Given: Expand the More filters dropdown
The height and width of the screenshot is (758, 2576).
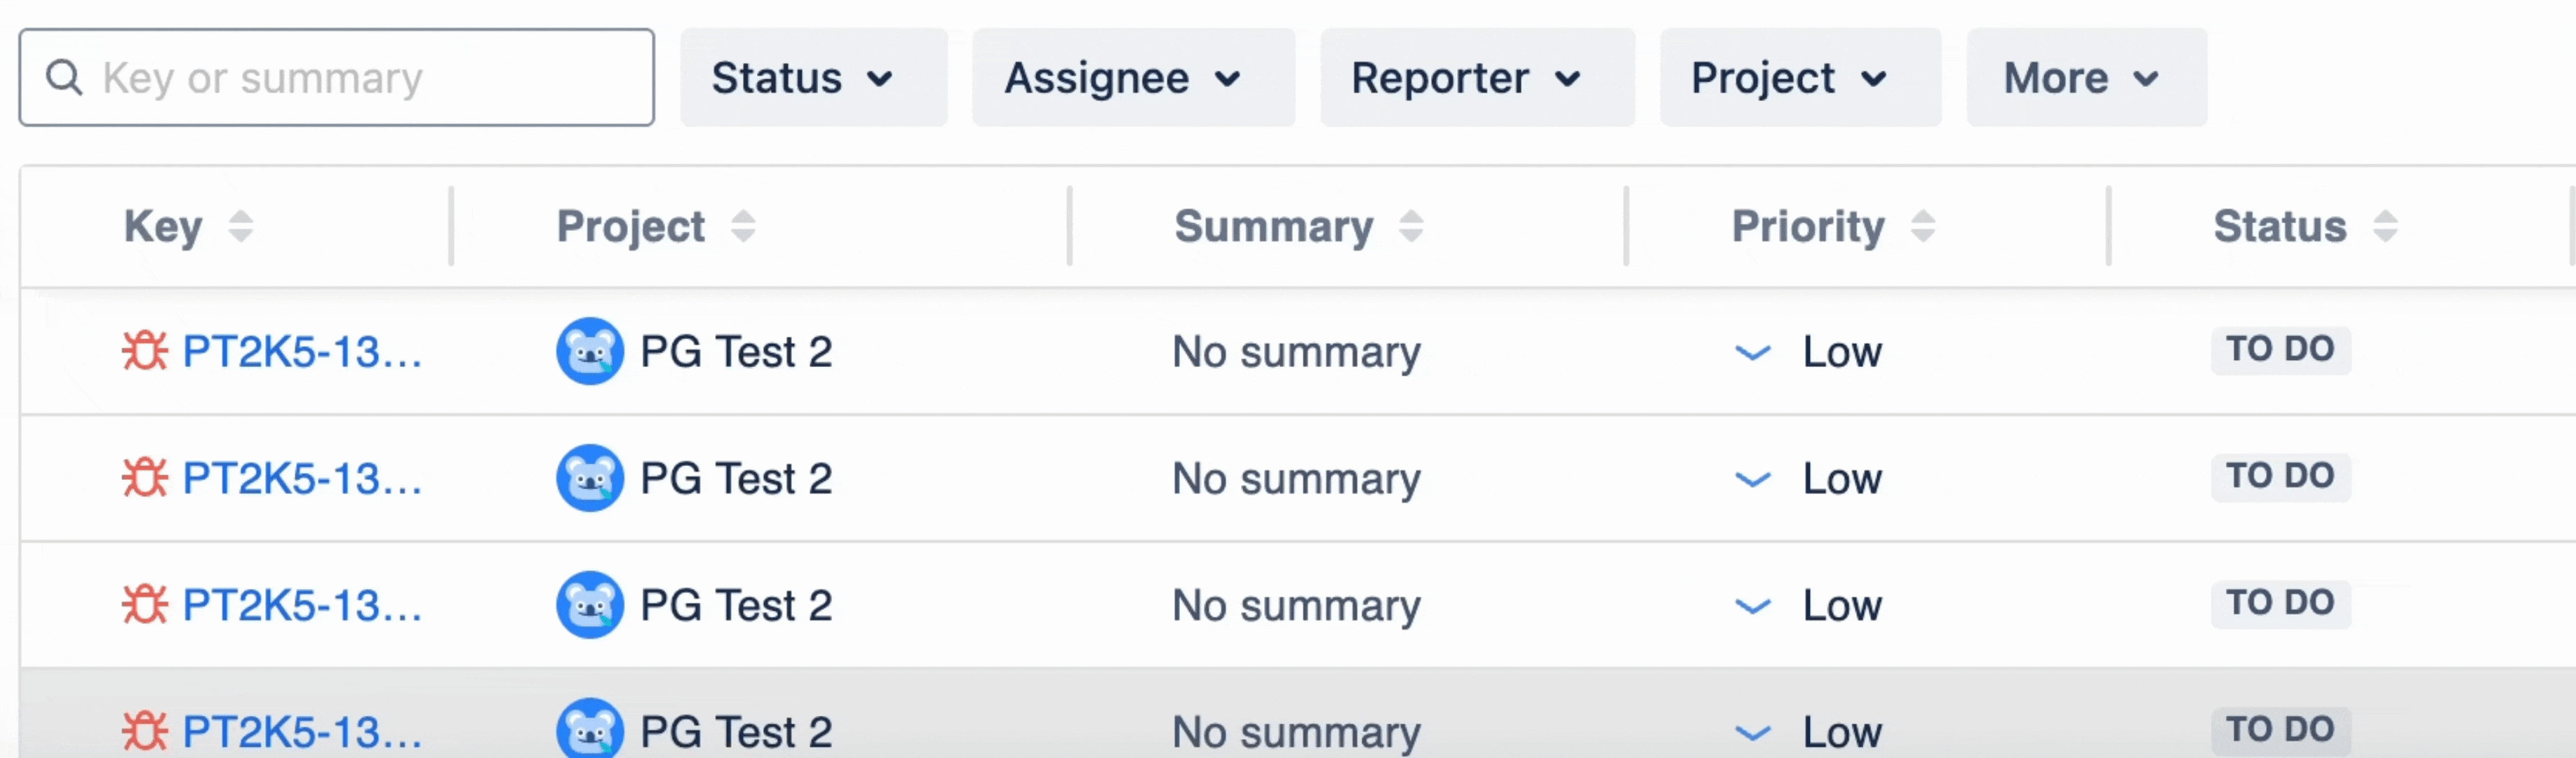Looking at the screenshot, I should click(2084, 77).
